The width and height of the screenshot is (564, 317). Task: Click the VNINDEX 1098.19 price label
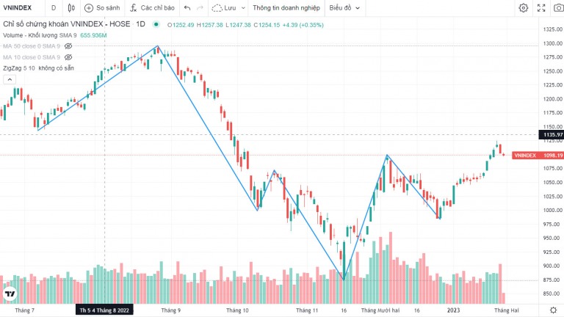tap(538, 156)
